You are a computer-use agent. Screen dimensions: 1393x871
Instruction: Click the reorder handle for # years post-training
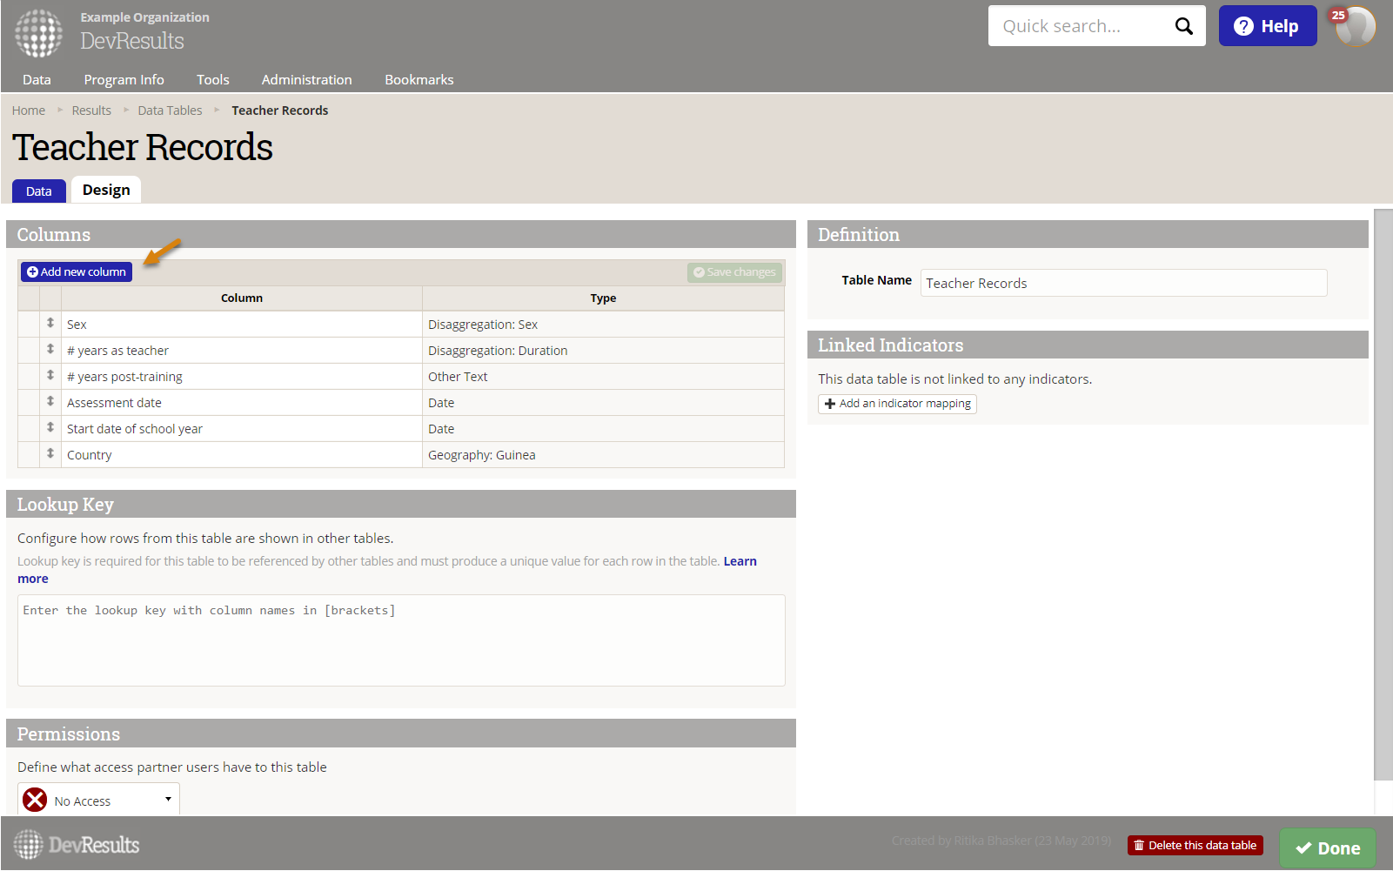click(x=50, y=376)
